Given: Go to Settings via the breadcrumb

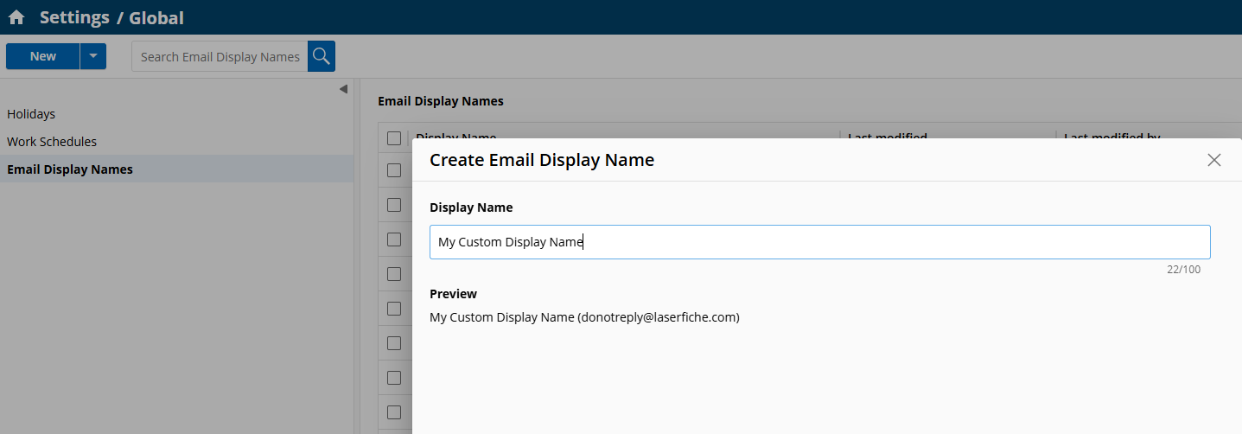Looking at the screenshot, I should (74, 17).
